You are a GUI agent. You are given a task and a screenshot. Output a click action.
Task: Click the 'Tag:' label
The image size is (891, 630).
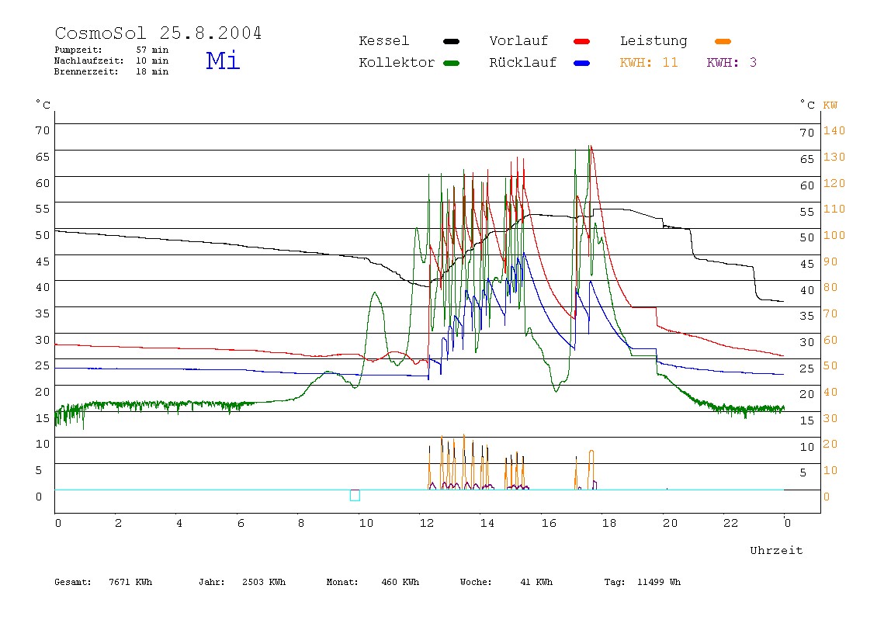[x=614, y=582]
